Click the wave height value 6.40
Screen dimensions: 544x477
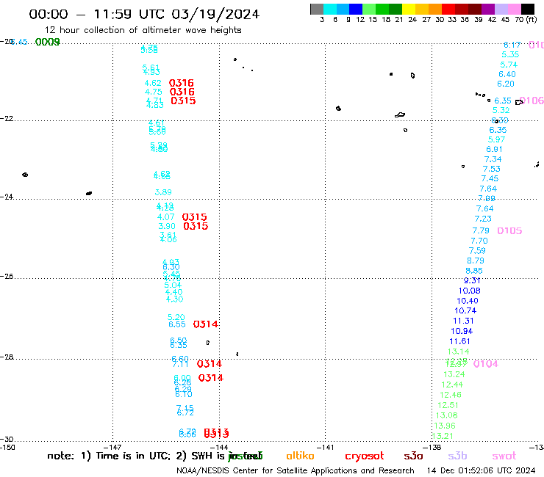tap(507, 74)
